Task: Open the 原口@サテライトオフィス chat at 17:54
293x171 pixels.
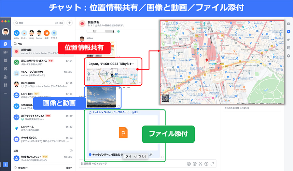Action: point(43,63)
